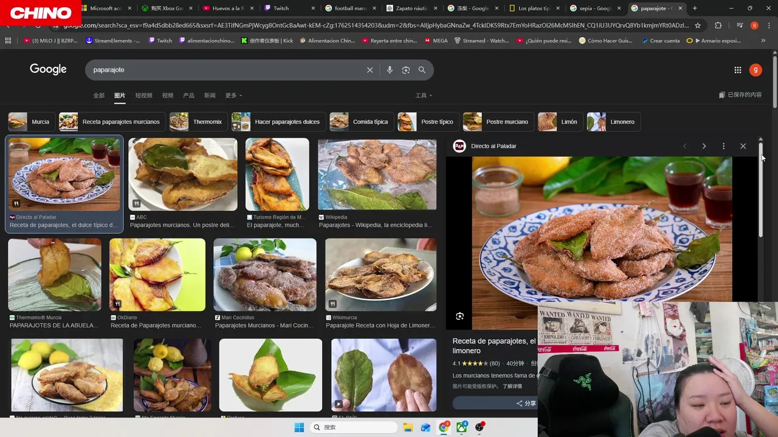The height and width of the screenshot is (437, 778).
Task: Switch to the Twitch browser tab
Action: point(289,8)
